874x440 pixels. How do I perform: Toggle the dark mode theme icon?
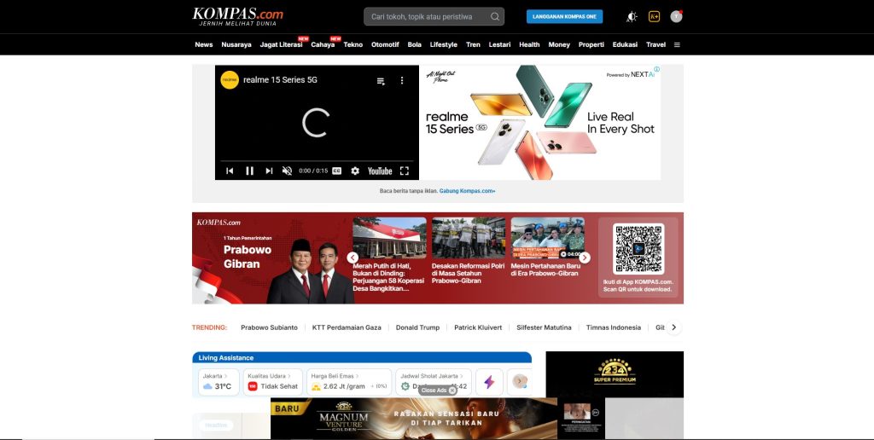pos(632,17)
